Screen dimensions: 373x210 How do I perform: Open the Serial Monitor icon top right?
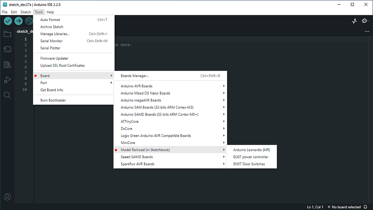click(x=365, y=21)
